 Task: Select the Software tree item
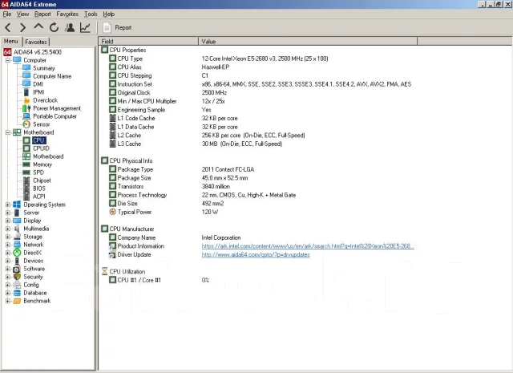point(34,269)
